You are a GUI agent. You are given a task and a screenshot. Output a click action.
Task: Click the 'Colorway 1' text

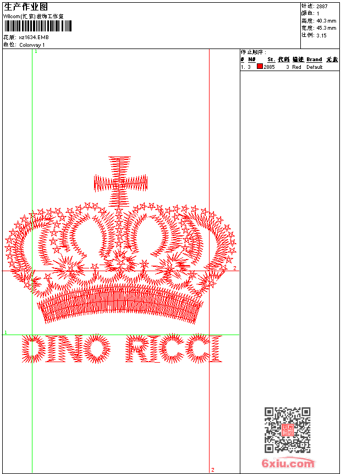pyautogui.click(x=32, y=45)
